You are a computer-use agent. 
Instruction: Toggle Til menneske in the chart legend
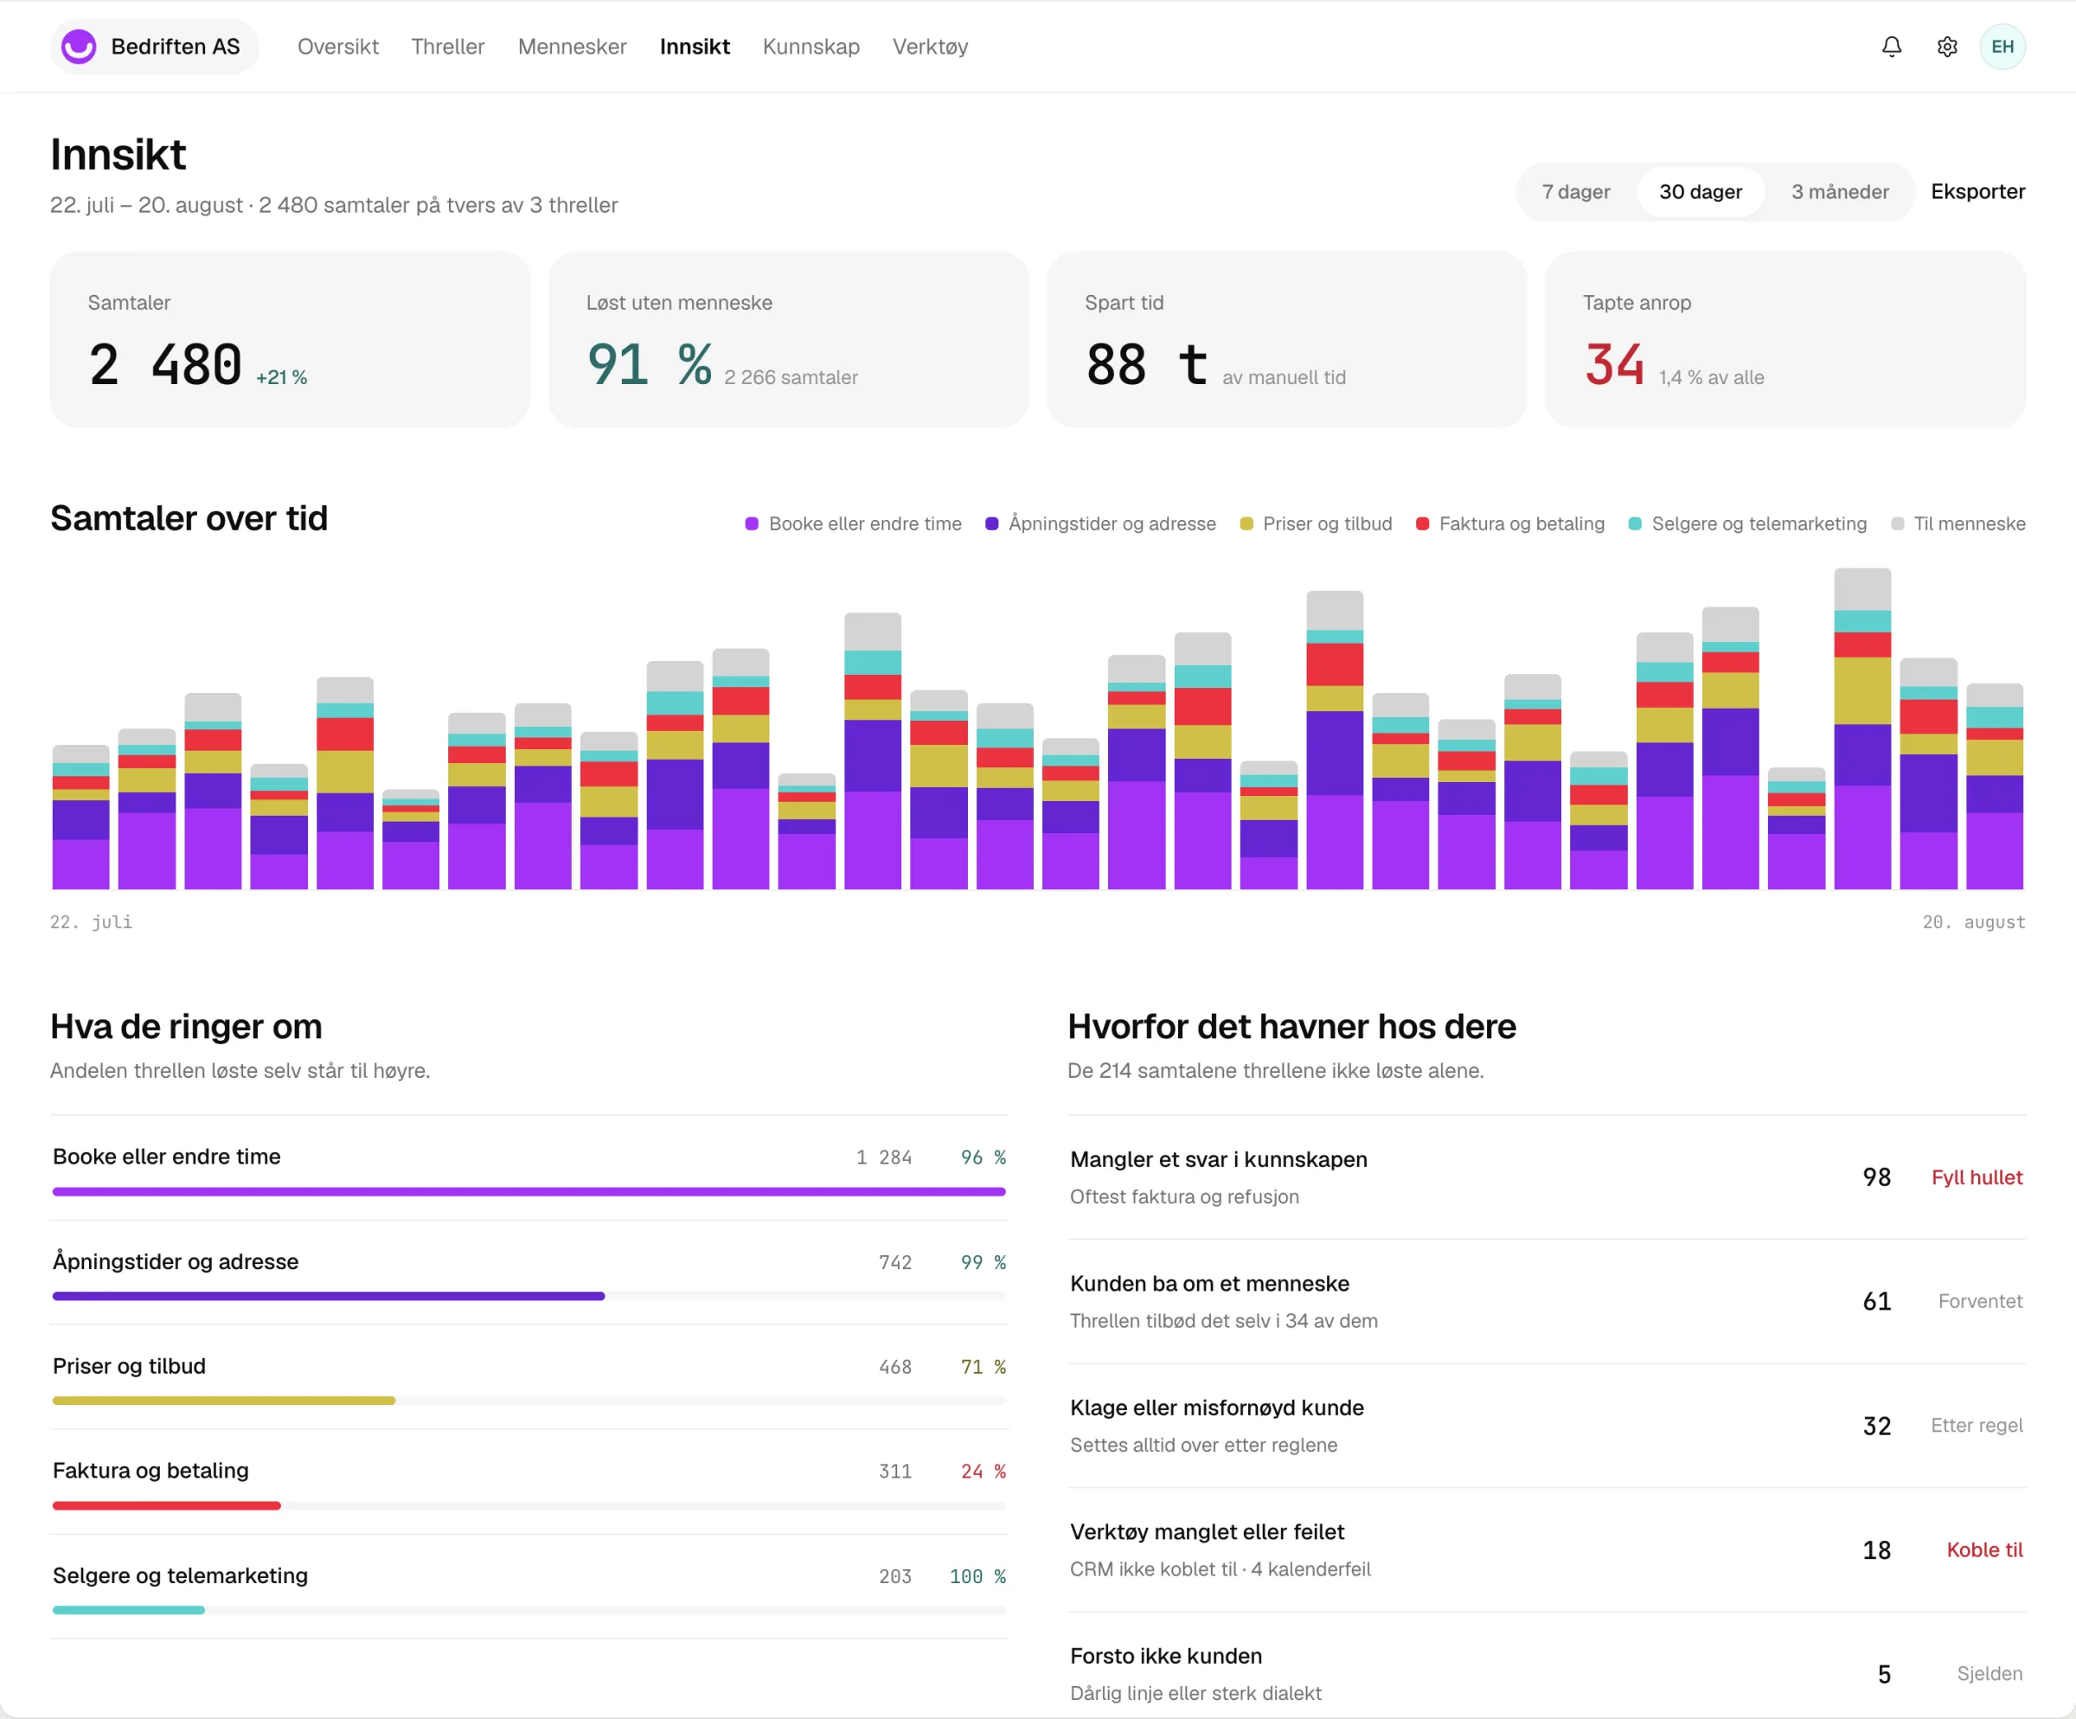click(1957, 524)
